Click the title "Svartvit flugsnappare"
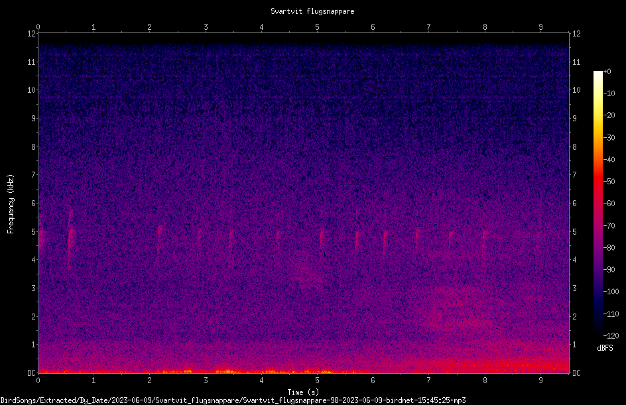This screenshot has width=626, height=405. pyautogui.click(x=312, y=11)
